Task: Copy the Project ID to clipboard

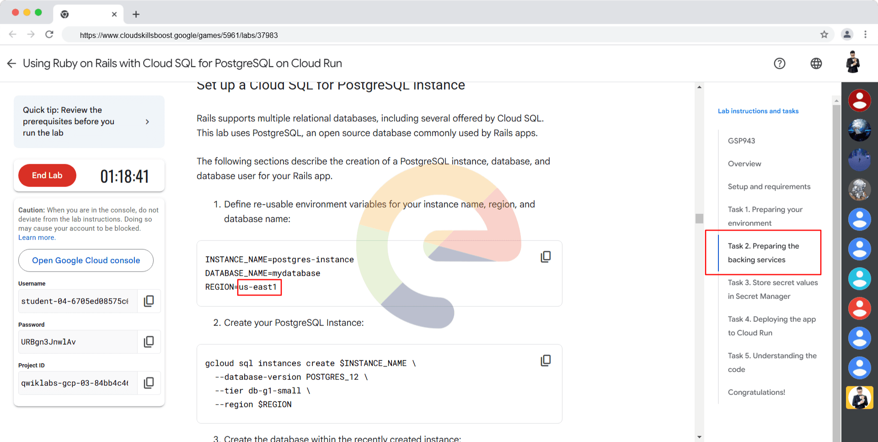Action: click(x=149, y=383)
